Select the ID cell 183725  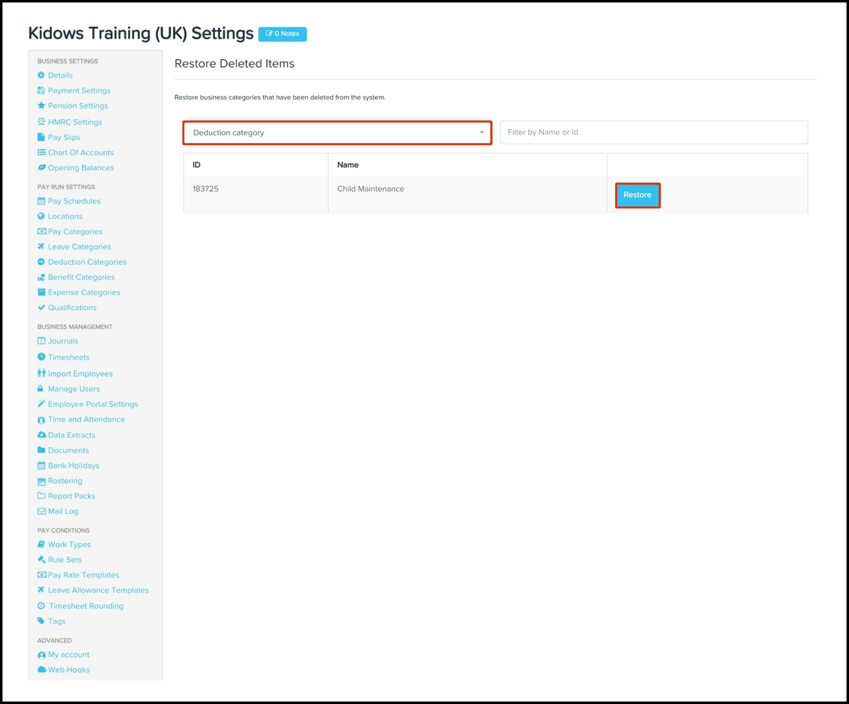256,195
